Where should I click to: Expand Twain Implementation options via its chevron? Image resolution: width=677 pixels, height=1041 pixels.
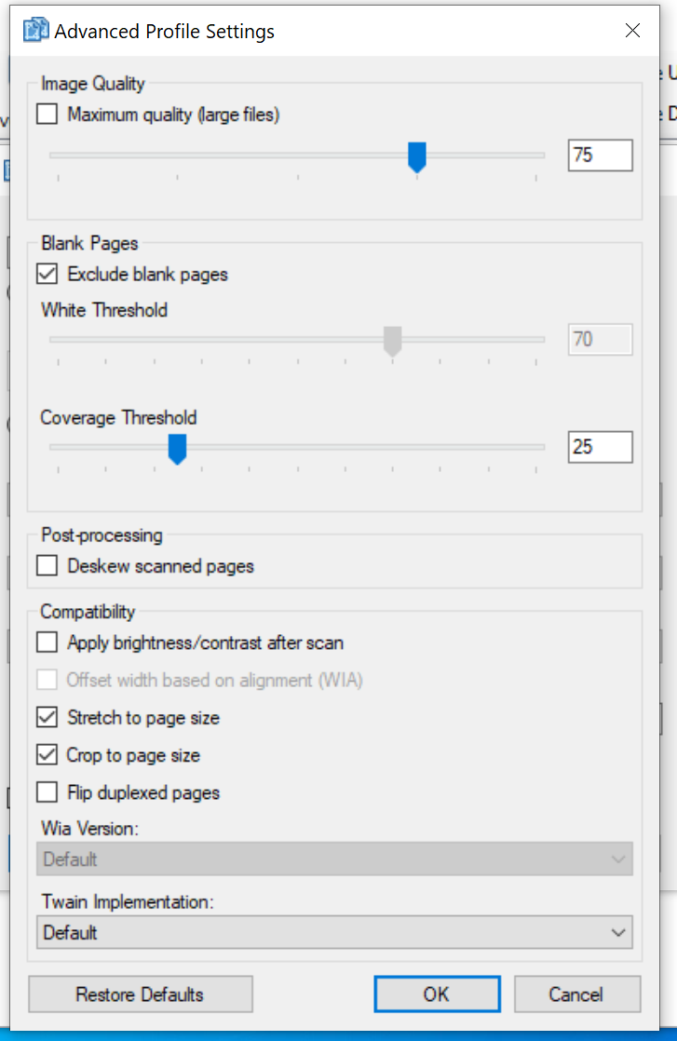coord(616,932)
